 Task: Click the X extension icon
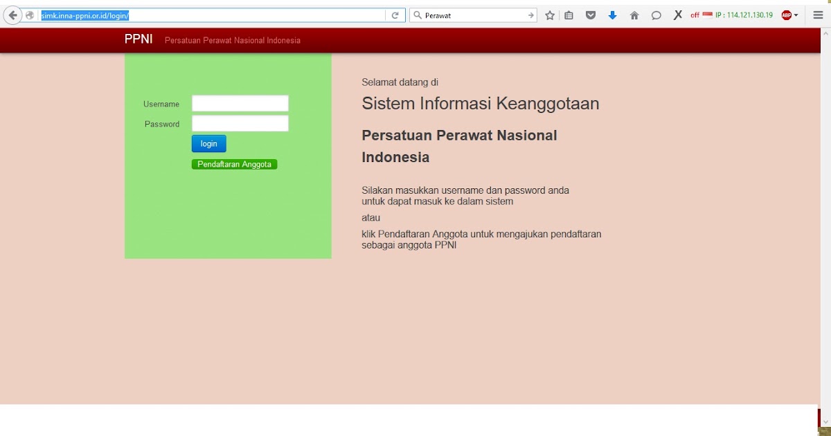[x=677, y=15]
